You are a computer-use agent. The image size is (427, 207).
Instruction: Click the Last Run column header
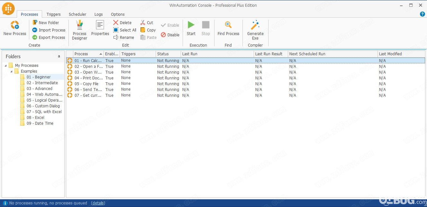[217, 54]
